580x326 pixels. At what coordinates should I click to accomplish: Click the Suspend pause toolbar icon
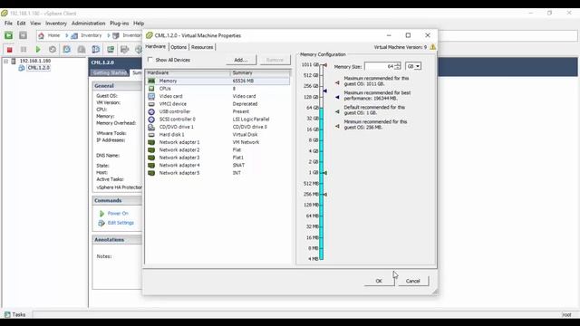click(24, 49)
